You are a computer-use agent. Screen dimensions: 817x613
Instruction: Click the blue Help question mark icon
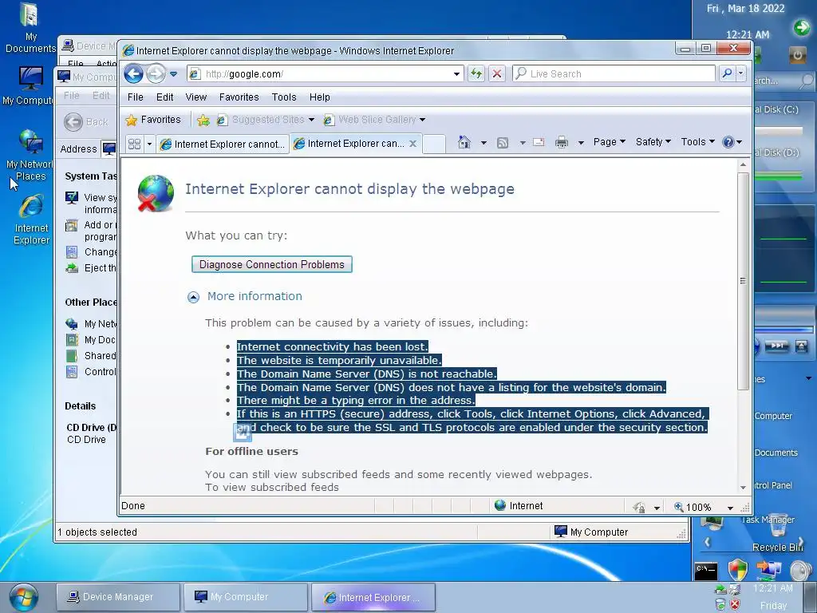[x=728, y=142]
